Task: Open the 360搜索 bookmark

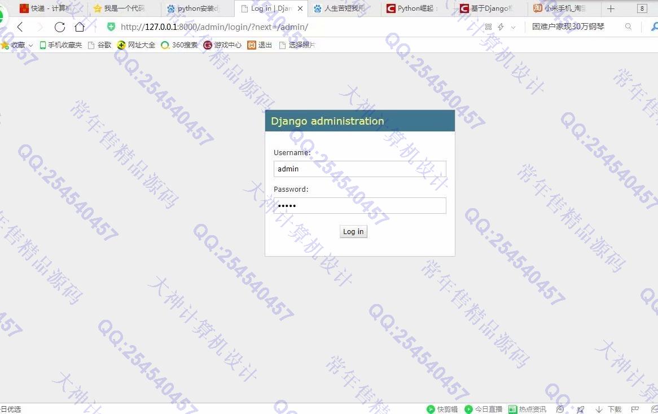Action: click(179, 45)
